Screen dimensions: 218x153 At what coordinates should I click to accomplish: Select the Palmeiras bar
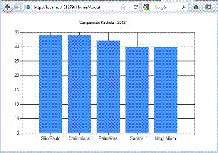(108, 87)
